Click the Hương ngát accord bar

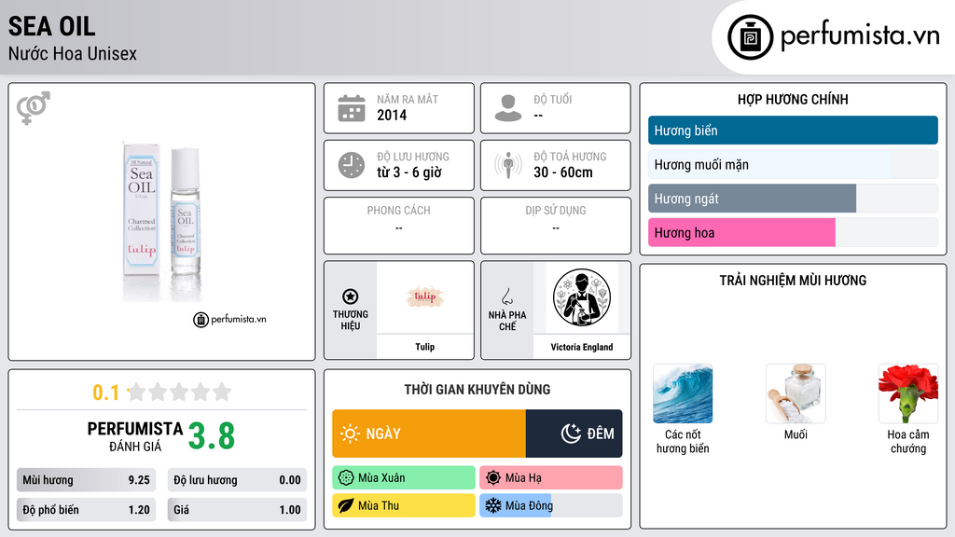[x=793, y=199]
